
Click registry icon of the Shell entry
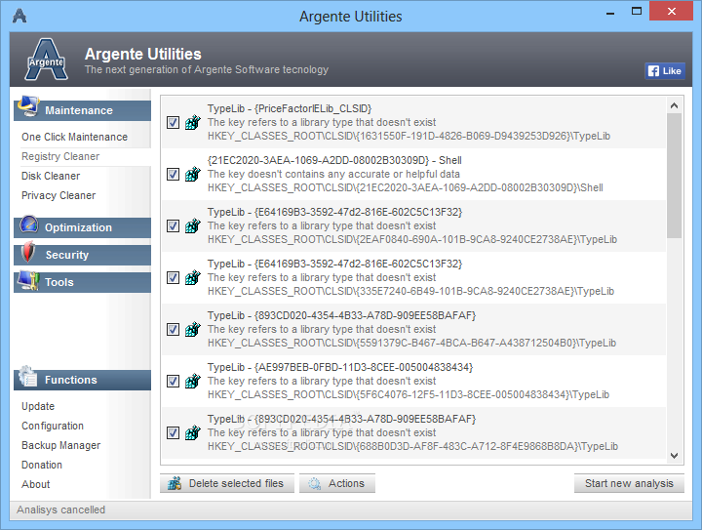pyautogui.click(x=193, y=174)
